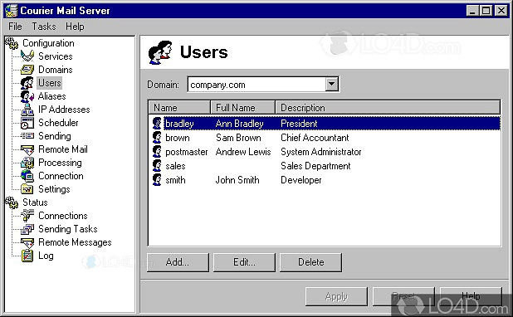The image size is (513, 317).
Task: Click the Status gears icon
Action: [x=12, y=202]
